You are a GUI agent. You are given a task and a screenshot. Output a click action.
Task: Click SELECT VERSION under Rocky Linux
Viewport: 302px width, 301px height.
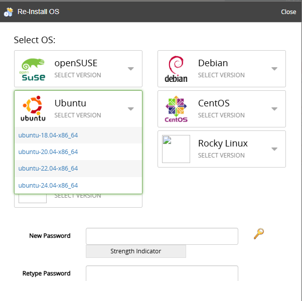tap(221, 155)
